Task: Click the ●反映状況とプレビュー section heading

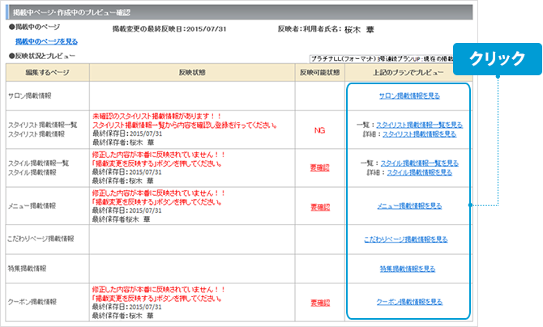Action: point(42,56)
